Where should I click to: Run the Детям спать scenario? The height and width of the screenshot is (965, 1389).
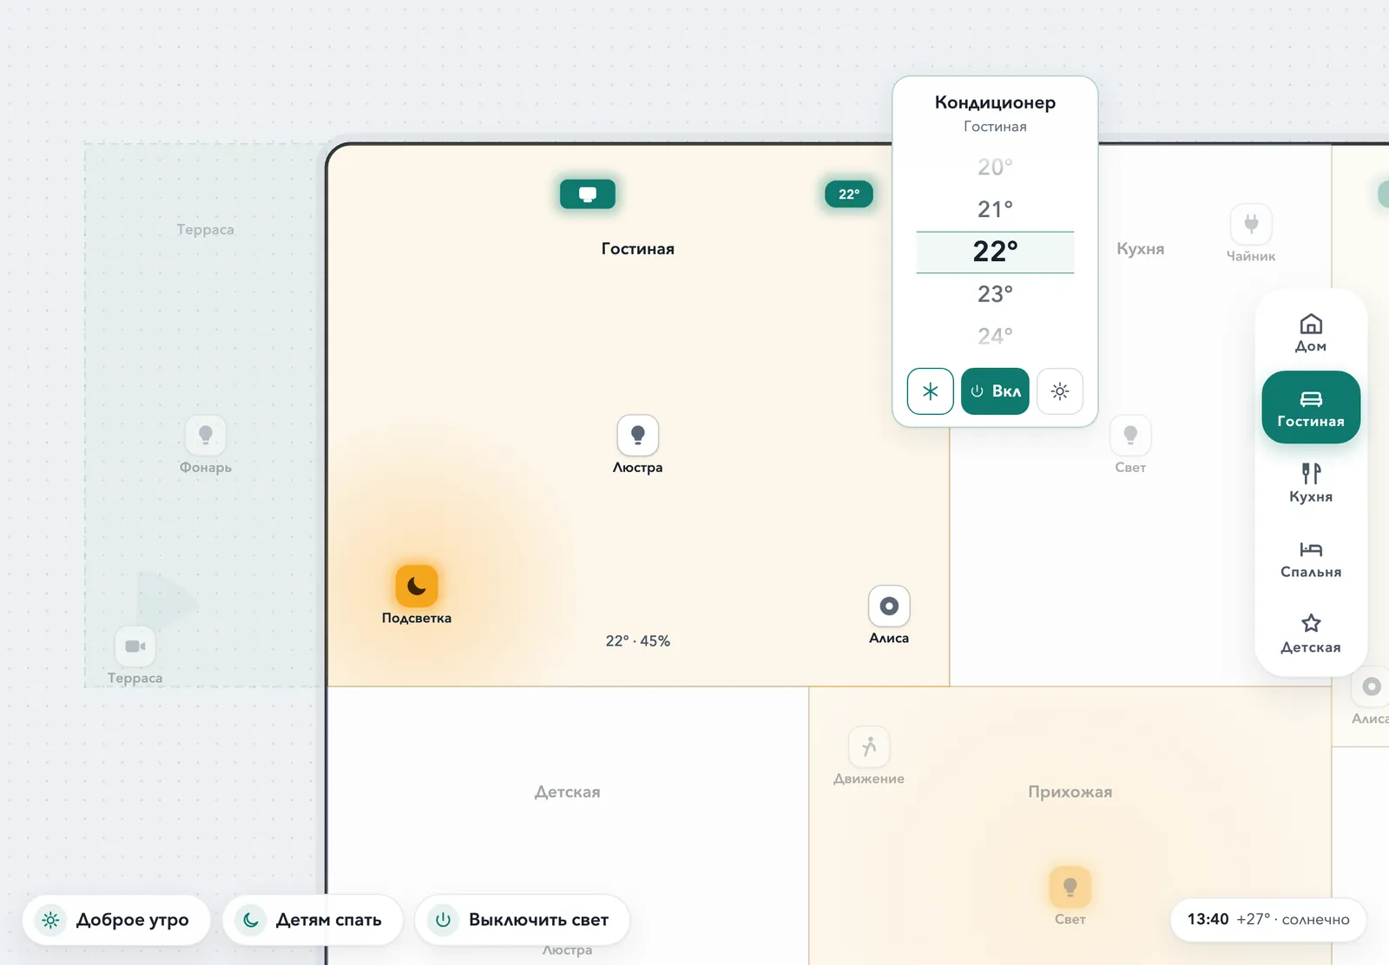coord(313,920)
